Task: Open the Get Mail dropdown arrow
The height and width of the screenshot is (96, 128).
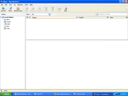Action: click(6, 9)
